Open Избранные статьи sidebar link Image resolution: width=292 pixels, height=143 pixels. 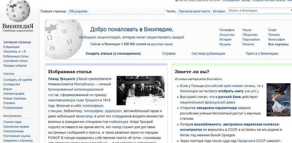click(x=16, y=56)
